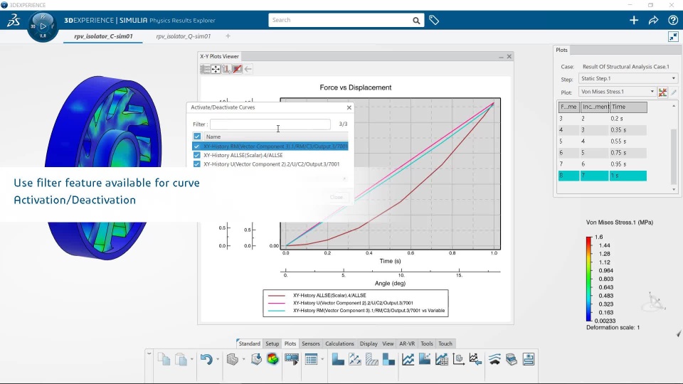This screenshot has height=384, width=683.
Task: Toggle the select-all checkbox beside Name
Action: (x=197, y=137)
